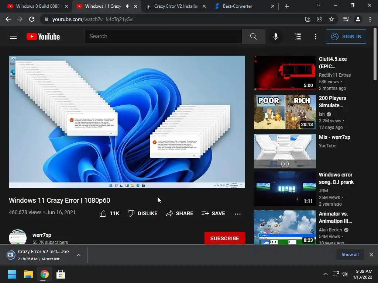
Task: Open network icon in system tray
Action: coord(336,274)
